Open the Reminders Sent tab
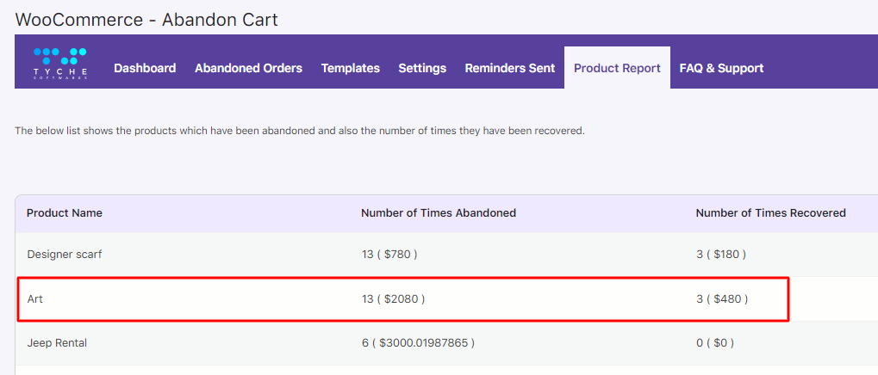 click(x=510, y=68)
